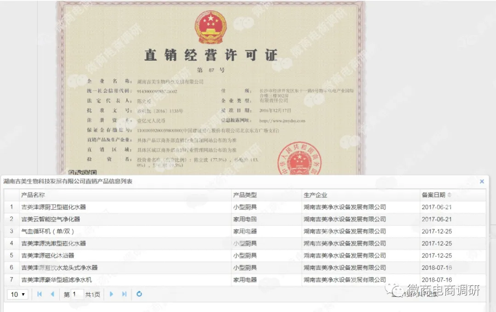Viewport: 496px width, 312px height.
Task: Click the next page arrow
Action: point(111,294)
